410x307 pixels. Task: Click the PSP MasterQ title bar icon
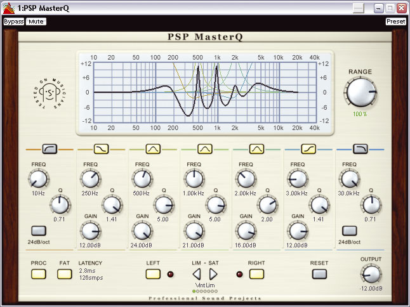pyautogui.click(x=8, y=8)
